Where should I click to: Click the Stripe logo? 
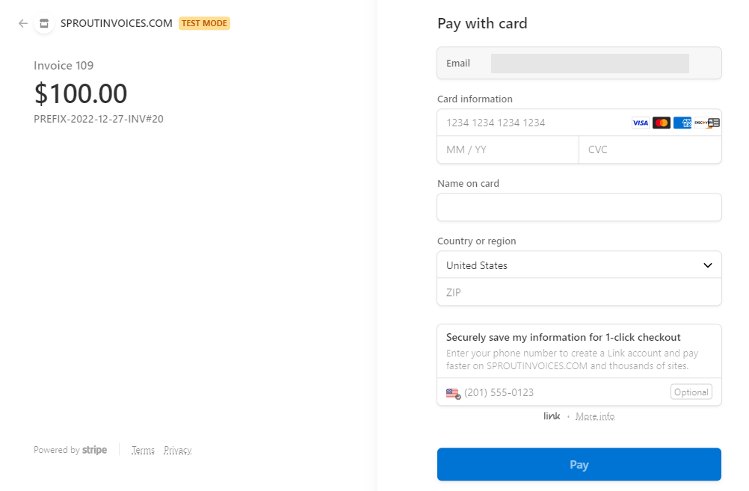pyautogui.click(x=94, y=450)
